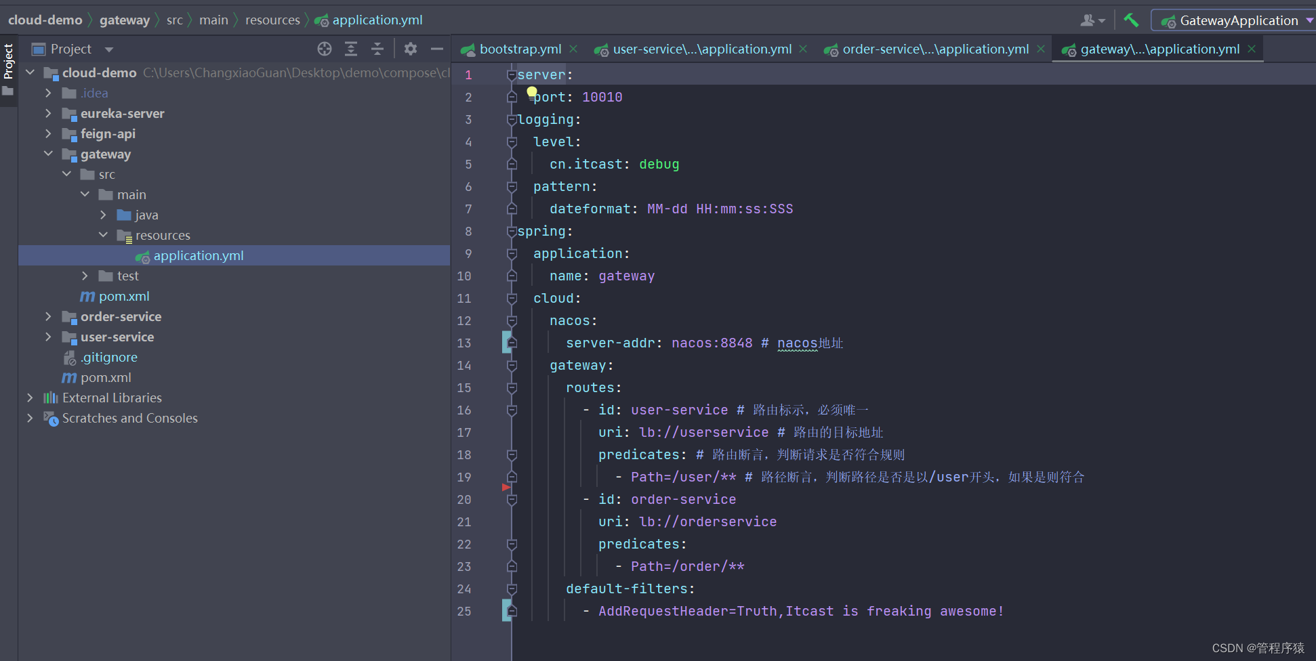Screen dimensions: 1316x661
Task: Open Project panel settings gear
Action: [x=411, y=49]
